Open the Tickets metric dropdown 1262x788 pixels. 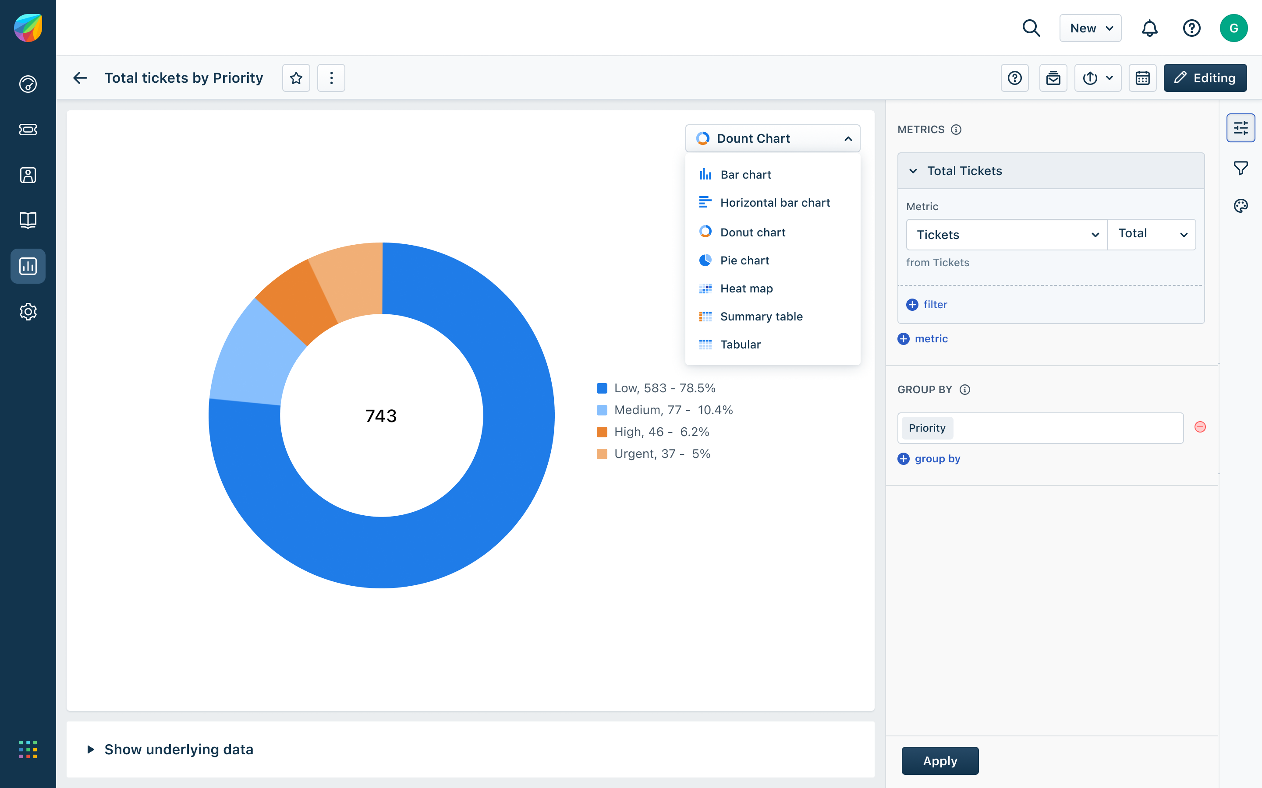pyautogui.click(x=1006, y=235)
